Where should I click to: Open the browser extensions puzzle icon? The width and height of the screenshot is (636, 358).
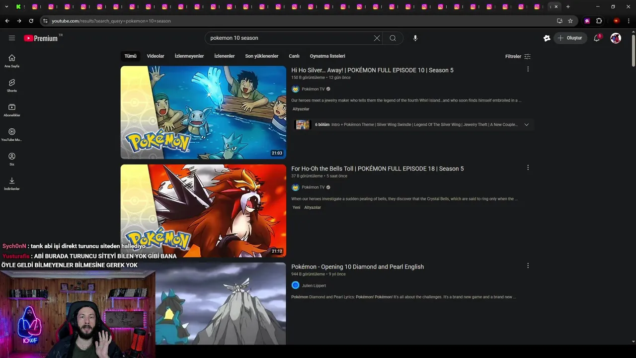(599, 21)
